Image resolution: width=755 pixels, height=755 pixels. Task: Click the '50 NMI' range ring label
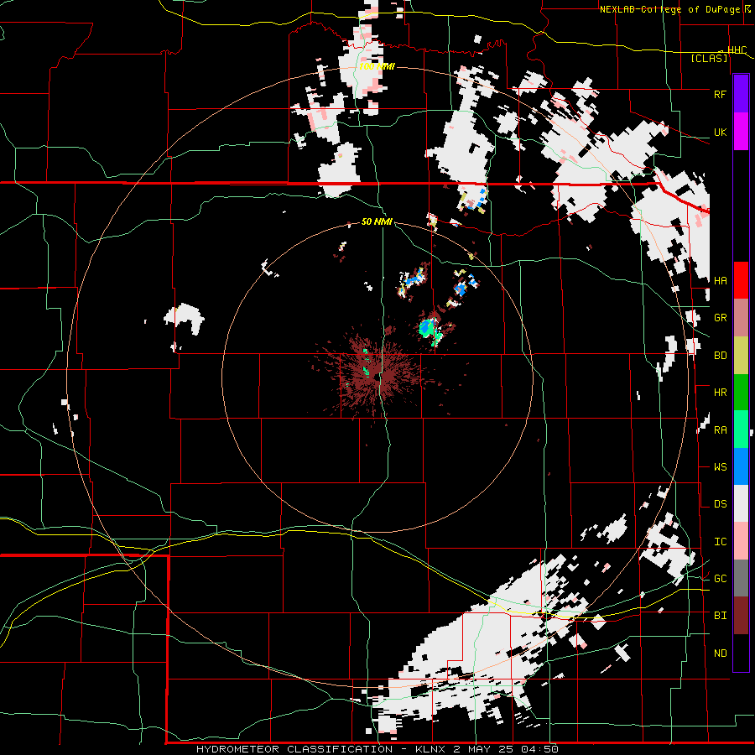point(377,221)
